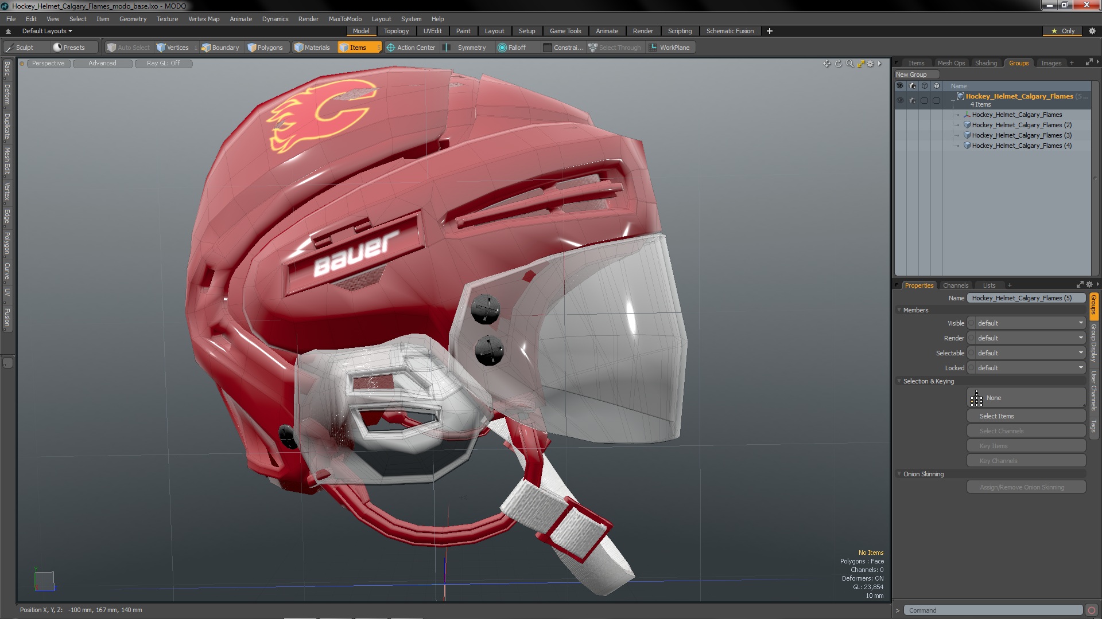Switch to the Channels tab
1102x619 pixels.
pos(955,285)
